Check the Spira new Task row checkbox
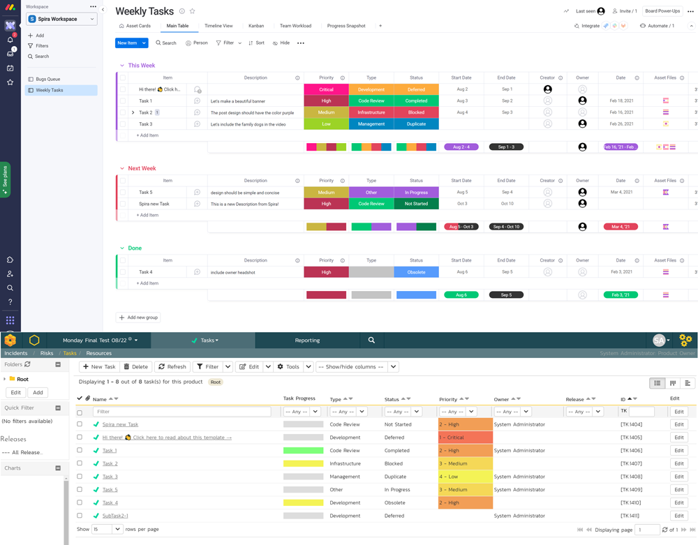This screenshot has height=545, width=698. (x=80, y=424)
